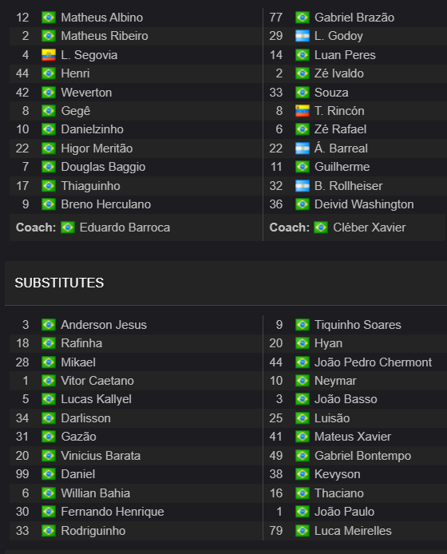Open Luca Meirelles player page
Image resolution: width=447 pixels, height=554 pixels.
353,531
